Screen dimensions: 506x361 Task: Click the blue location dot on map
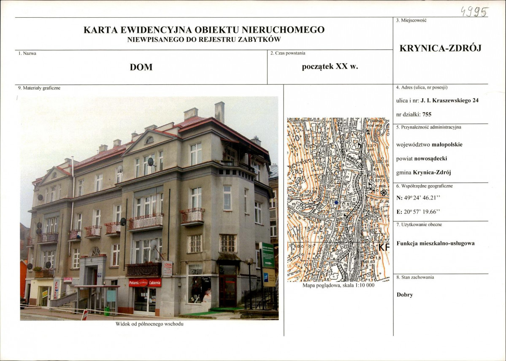pos(336,202)
